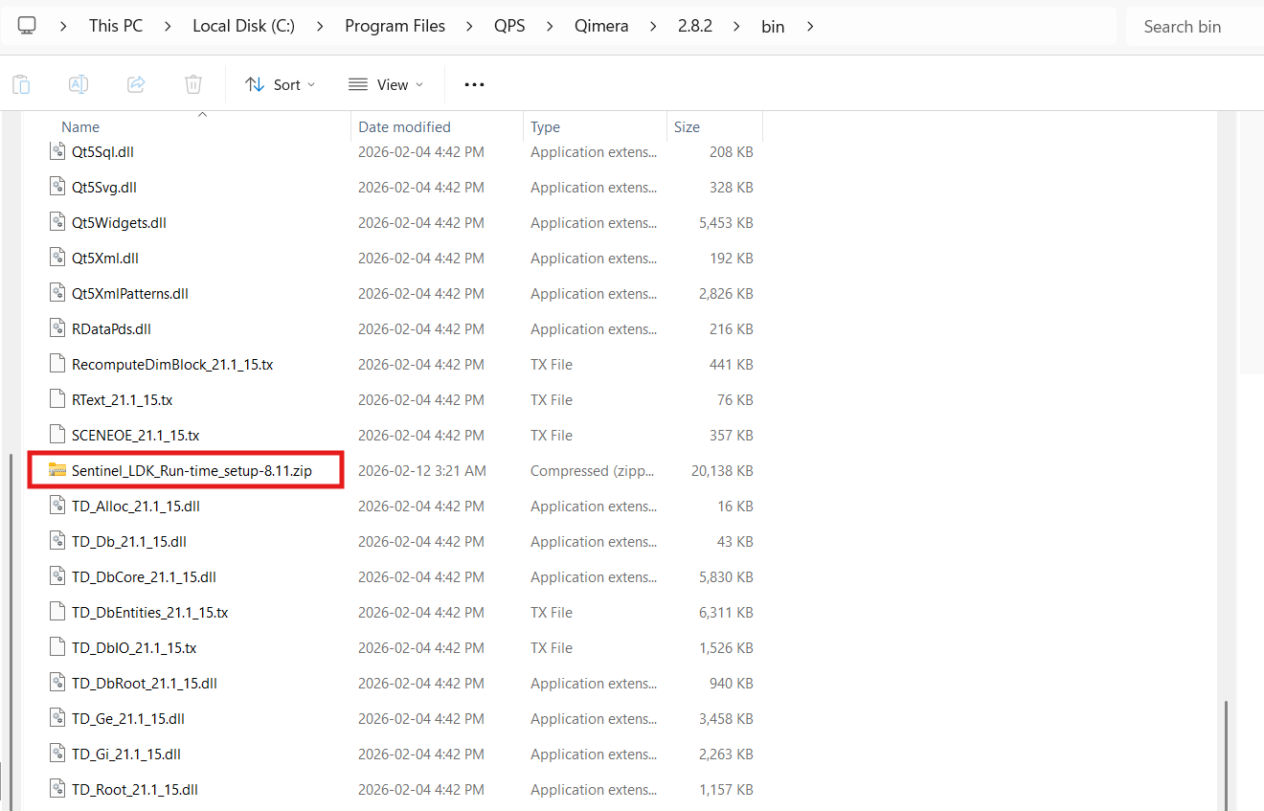Expand chevron after Qimera in breadcrumb
This screenshot has height=811, width=1264.
(x=653, y=27)
